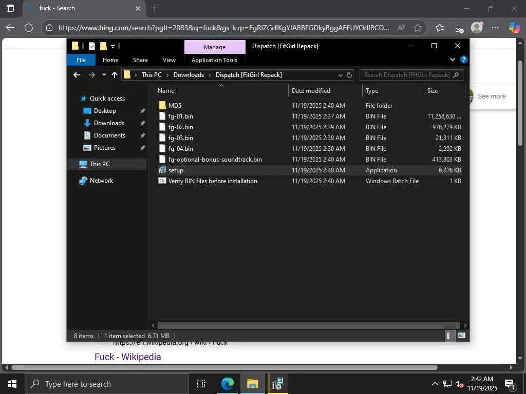This screenshot has height=394, width=526.
Task: Refresh the Bing page in Edge
Action: [x=29, y=28]
